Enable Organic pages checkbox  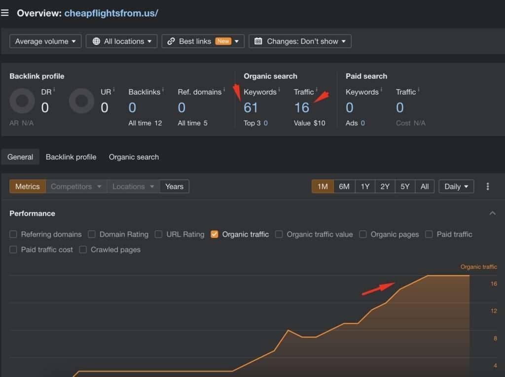pos(363,234)
